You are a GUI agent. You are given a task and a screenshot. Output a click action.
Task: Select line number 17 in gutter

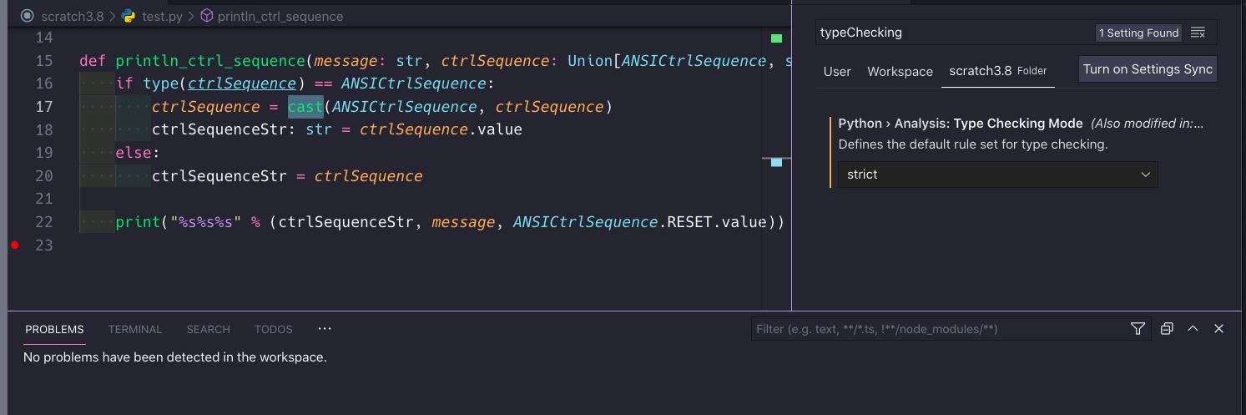coord(43,107)
